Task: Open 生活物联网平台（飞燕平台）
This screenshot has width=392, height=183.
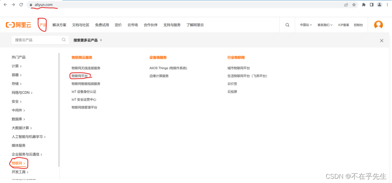Action: (x=248, y=76)
